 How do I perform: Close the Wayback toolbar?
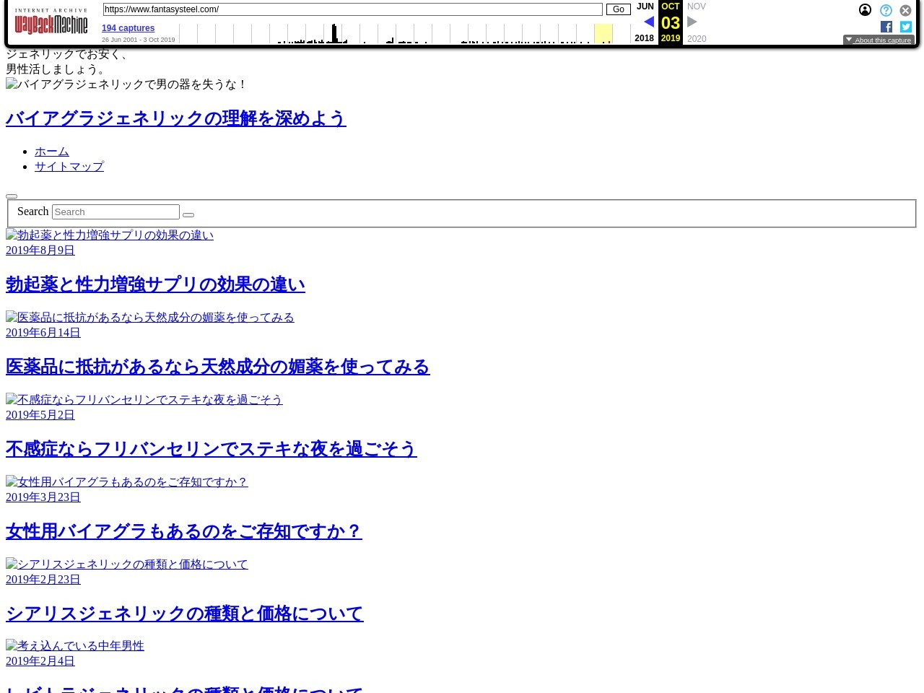(905, 10)
